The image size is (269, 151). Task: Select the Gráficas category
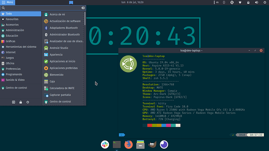pyautogui.click(x=21, y=41)
